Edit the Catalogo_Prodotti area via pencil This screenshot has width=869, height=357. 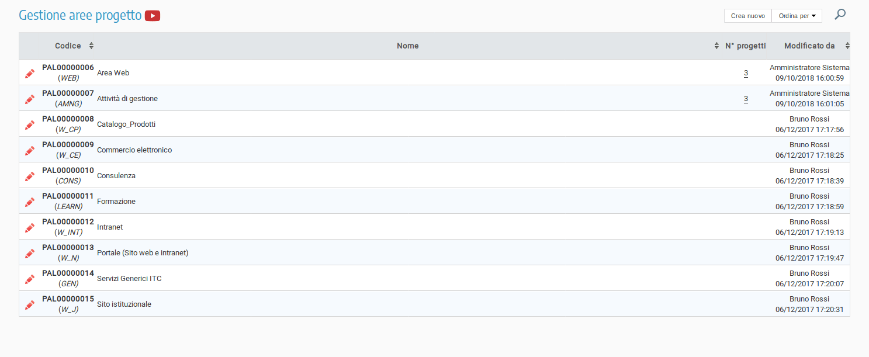point(30,124)
